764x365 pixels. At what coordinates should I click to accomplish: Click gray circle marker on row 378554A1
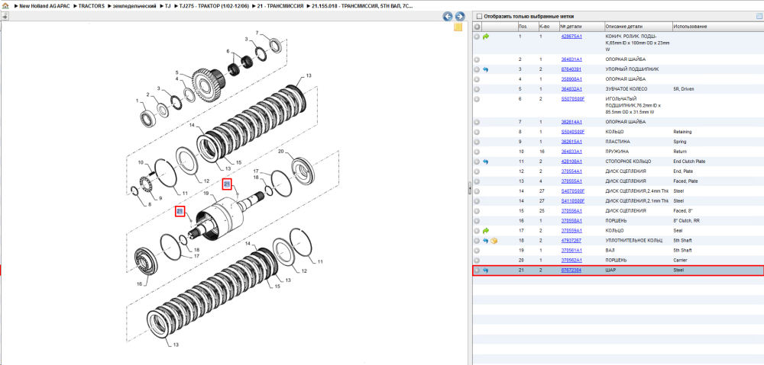point(477,171)
